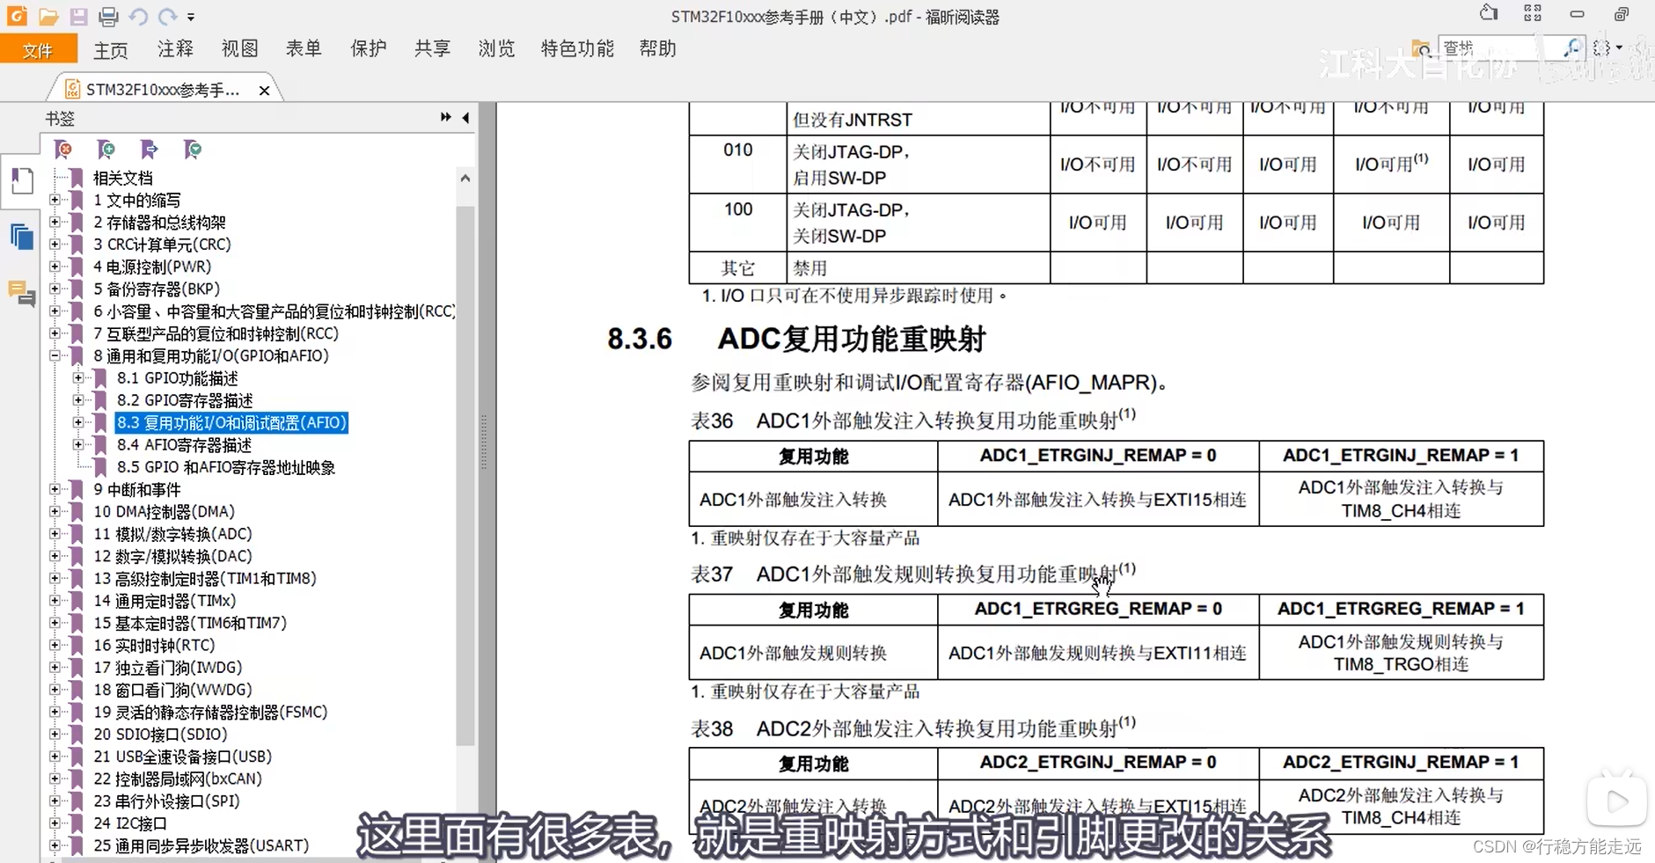Select bookmark 5 备份寄存器(BKP)
Image resolution: width=1655 pixels, height=863 pixels.
157,289
